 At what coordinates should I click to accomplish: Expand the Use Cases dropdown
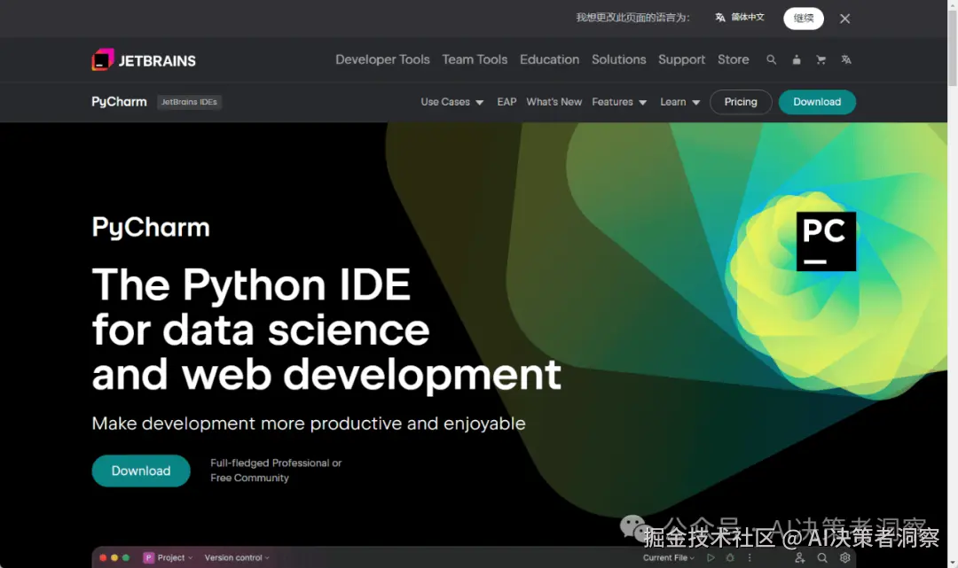click(452, 102)
